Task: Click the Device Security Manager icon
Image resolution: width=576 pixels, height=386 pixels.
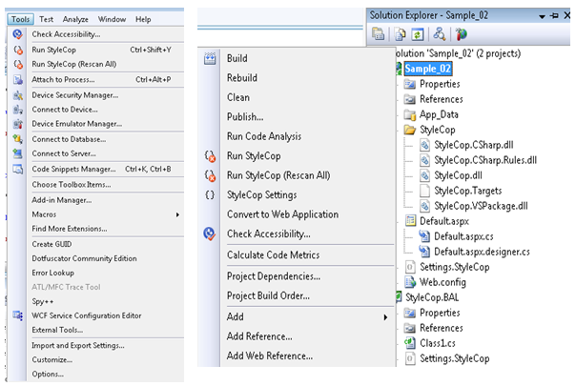Action: (x=17, y=95)
